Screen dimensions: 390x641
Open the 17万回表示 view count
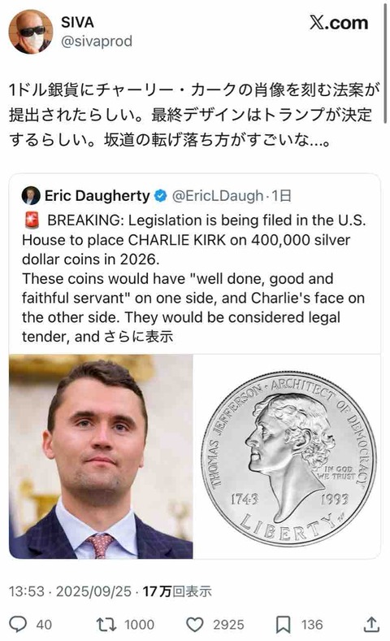tap(177, 591)
